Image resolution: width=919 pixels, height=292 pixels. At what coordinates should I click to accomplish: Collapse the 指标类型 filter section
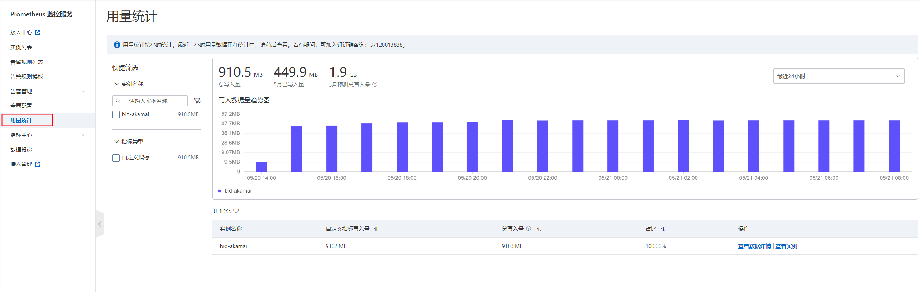pos(116,141)
